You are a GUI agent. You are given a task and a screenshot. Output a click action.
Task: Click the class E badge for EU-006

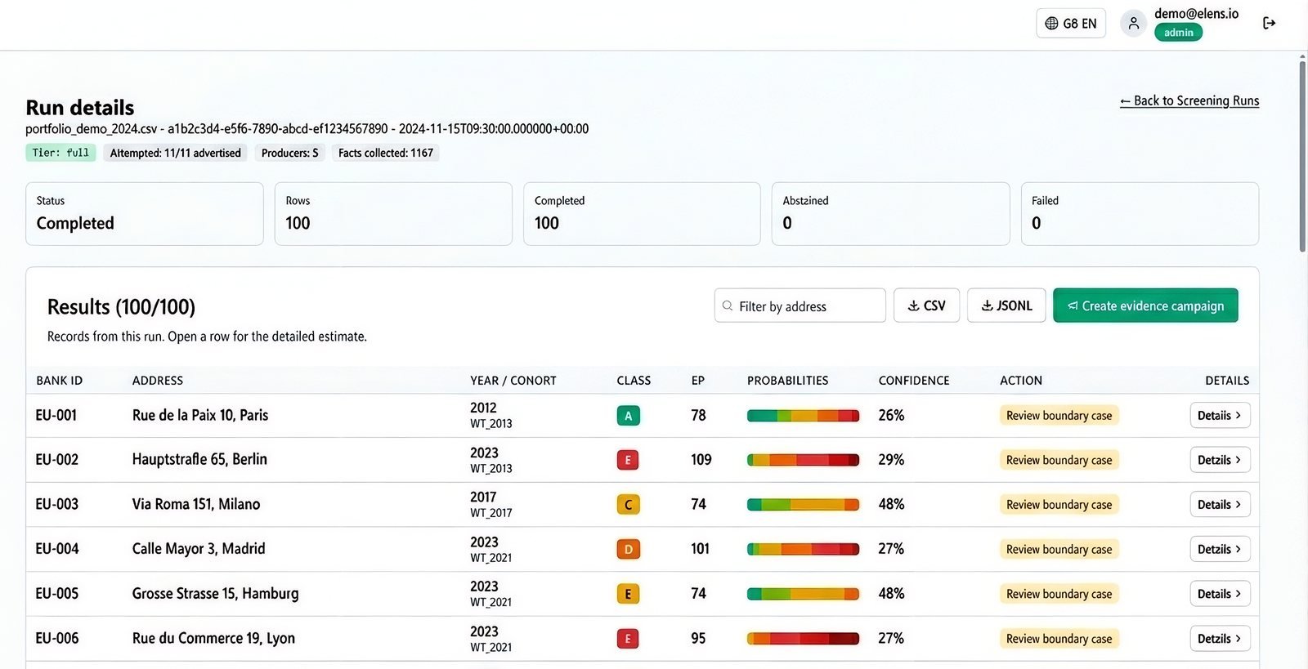coord(628,639)
